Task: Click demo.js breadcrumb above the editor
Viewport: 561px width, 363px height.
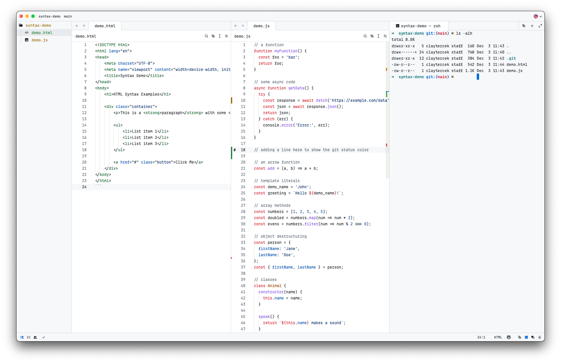Action: tap(242, 36)
